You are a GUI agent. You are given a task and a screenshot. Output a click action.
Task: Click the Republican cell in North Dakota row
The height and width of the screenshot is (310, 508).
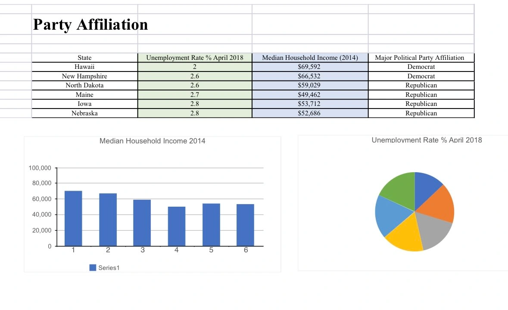[x=421, y=85]
